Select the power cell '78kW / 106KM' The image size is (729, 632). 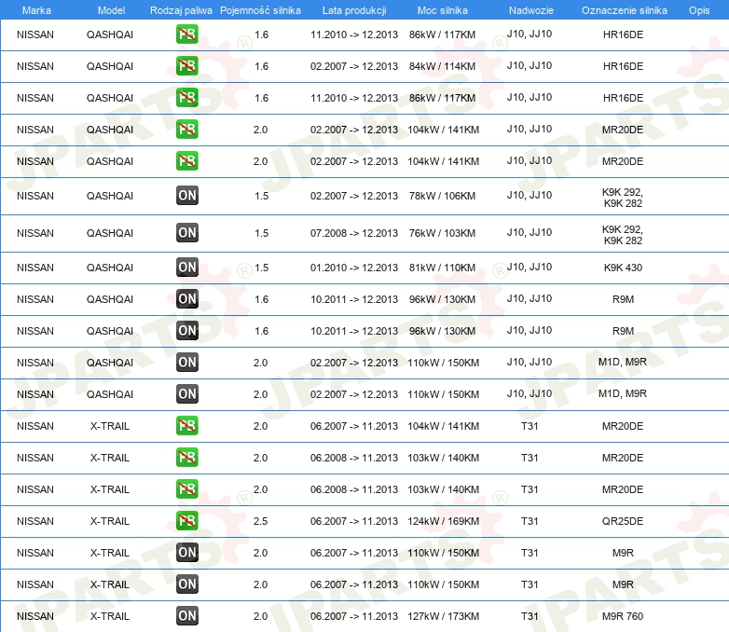click(442, 196)
